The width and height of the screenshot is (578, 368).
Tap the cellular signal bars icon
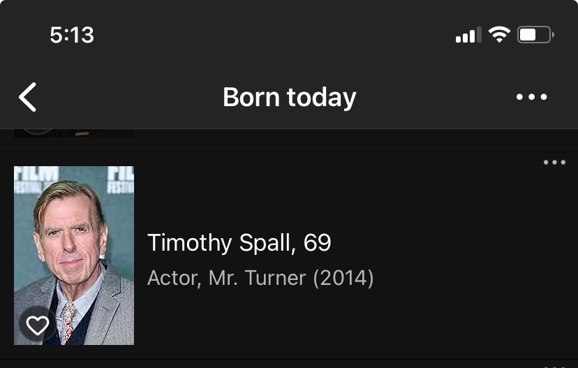click(x=468, y=35)
